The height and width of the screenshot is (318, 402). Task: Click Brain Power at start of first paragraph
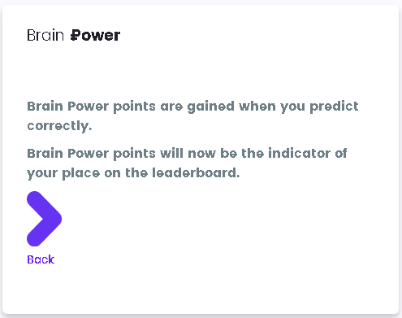(68, 106)
